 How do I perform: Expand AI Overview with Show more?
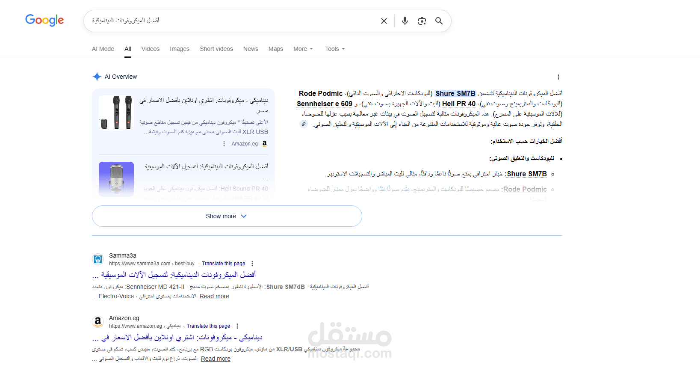pos(227,216)
